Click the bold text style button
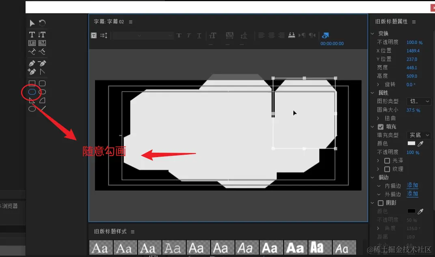The height and width of the screenshot is (257, 435). click(179, 35)
